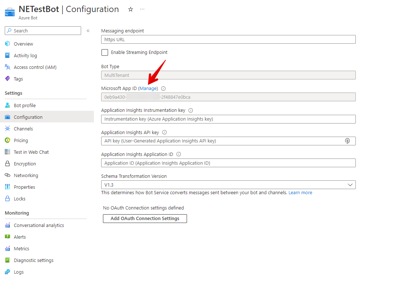Click the Properties bars icon
The height and width of the screenshot is (282, 398).
pyautogui.click(x=8, y=187)
